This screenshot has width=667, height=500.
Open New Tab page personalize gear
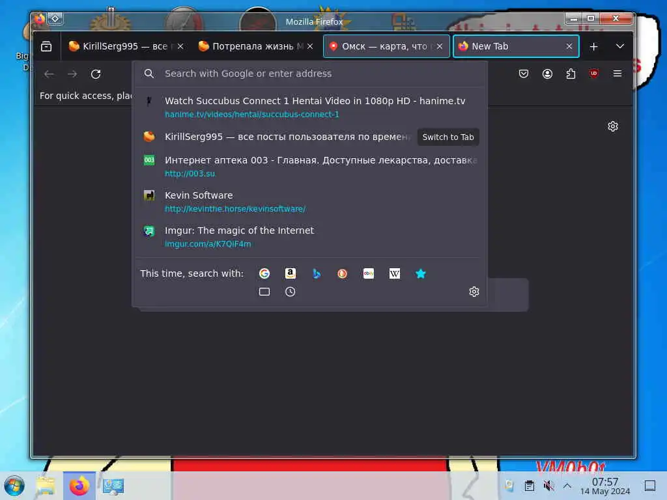click(613, 126)
